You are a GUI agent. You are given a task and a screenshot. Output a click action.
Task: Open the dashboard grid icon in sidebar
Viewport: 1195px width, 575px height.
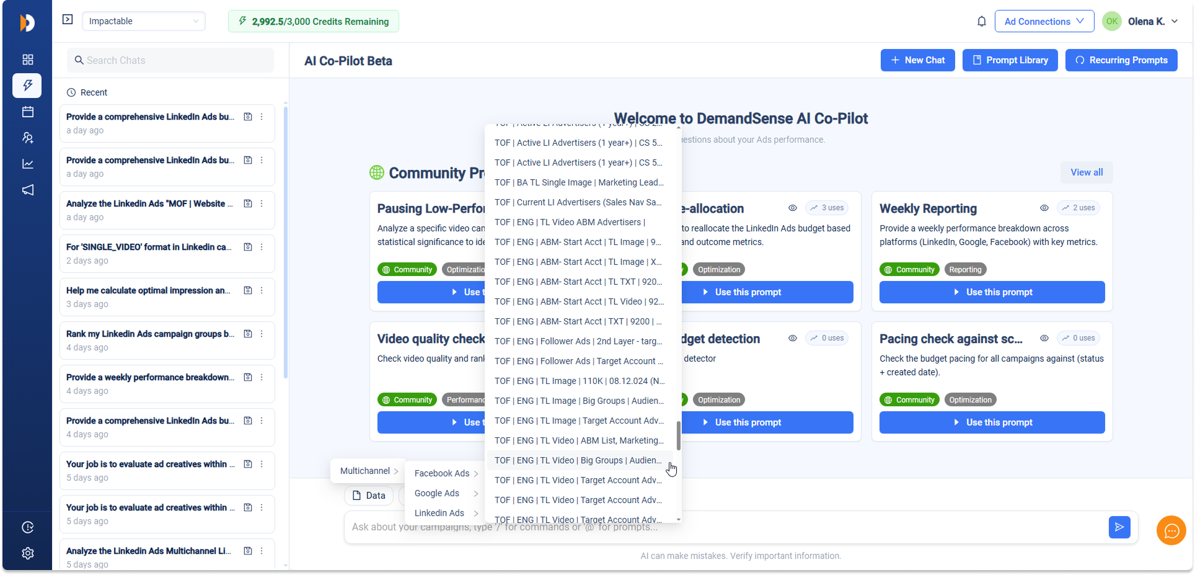coord(27,60)
